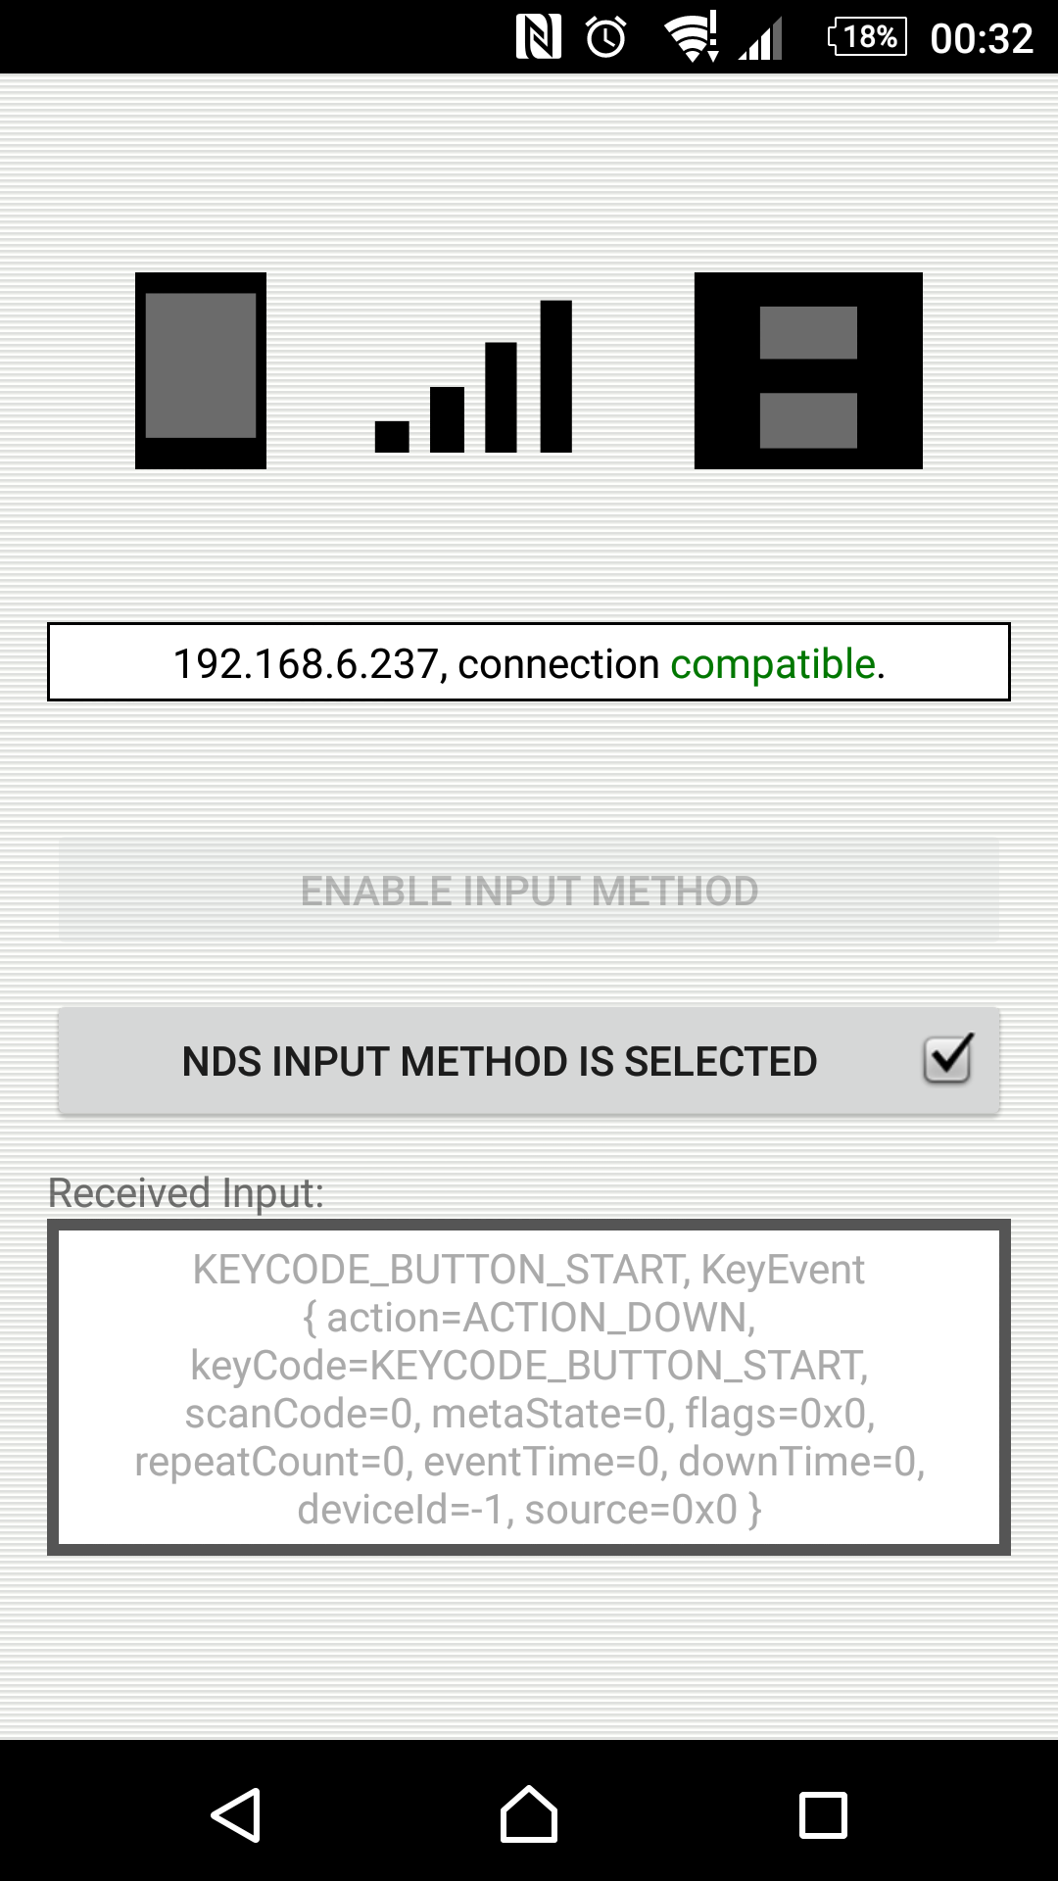Tap the cellular signal status icon
Screen dimensions: 1058x1881
pos(760,39)
